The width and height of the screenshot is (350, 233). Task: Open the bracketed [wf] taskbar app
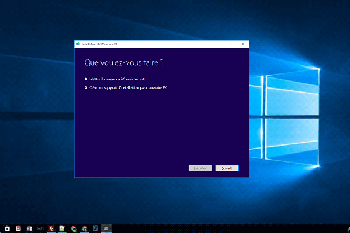40,228
